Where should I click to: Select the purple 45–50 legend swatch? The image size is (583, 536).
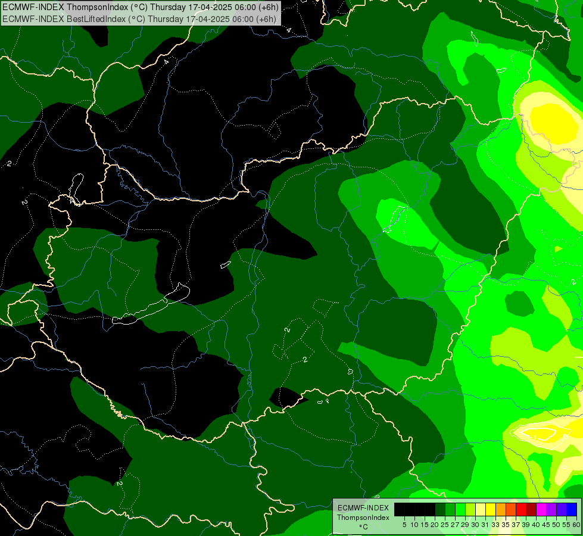tap(551, 509)
